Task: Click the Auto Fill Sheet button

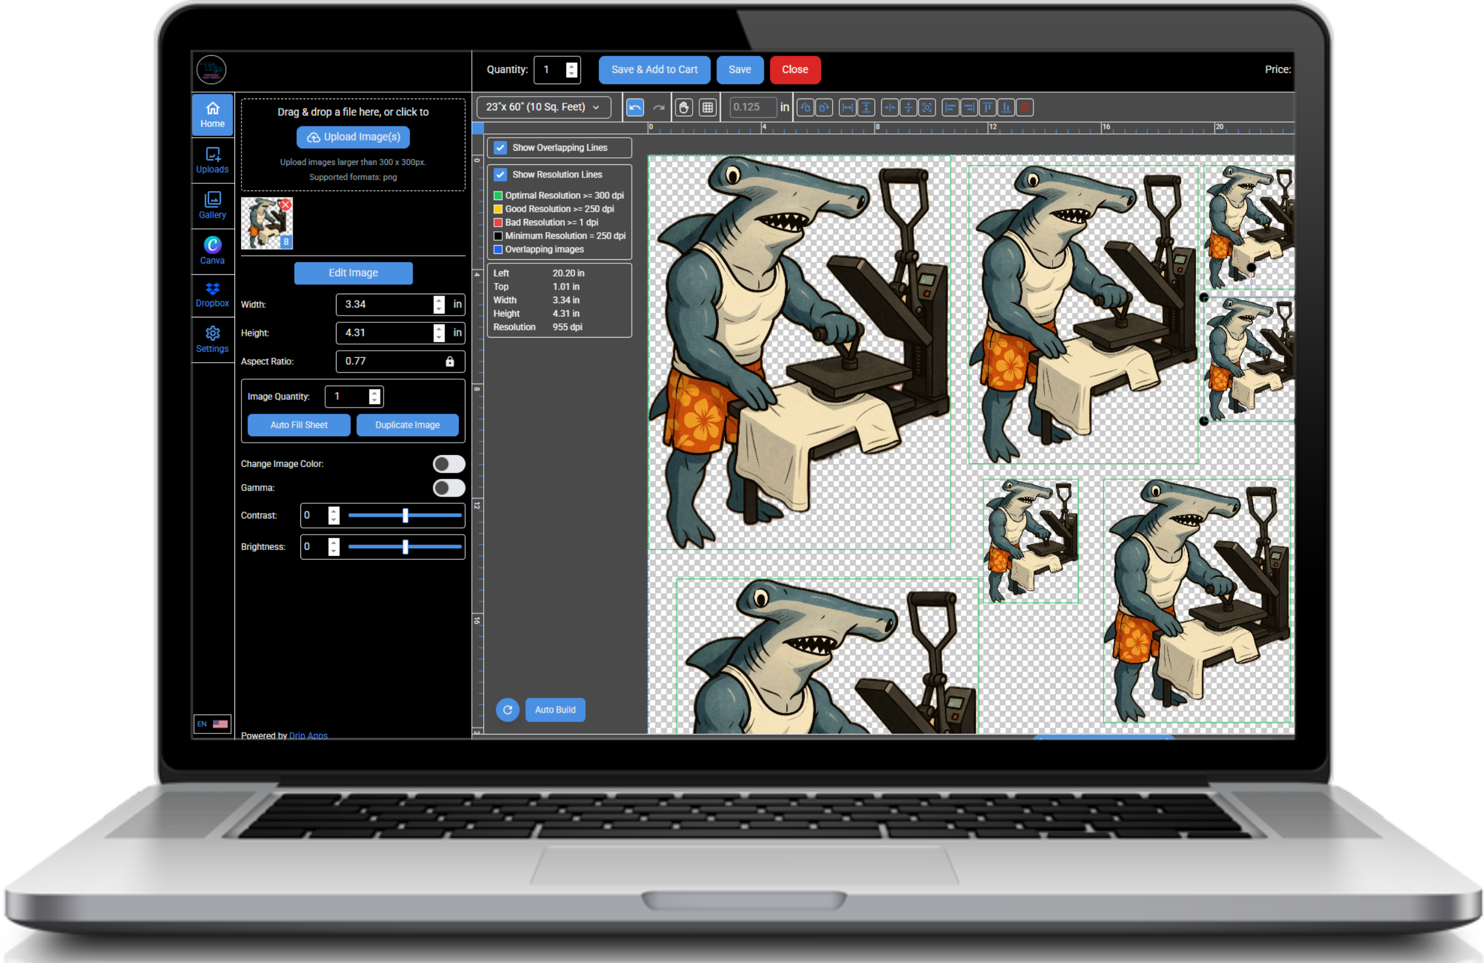Action: point(299,424)
